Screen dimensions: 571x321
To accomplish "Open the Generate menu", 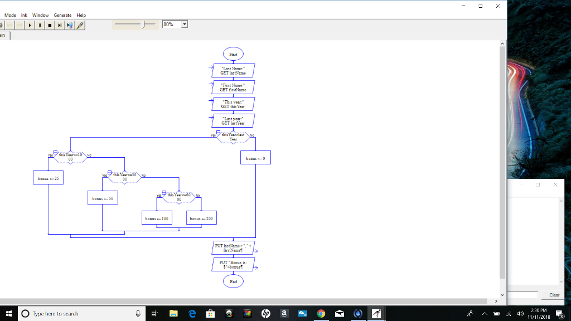I will coord(62,15).
